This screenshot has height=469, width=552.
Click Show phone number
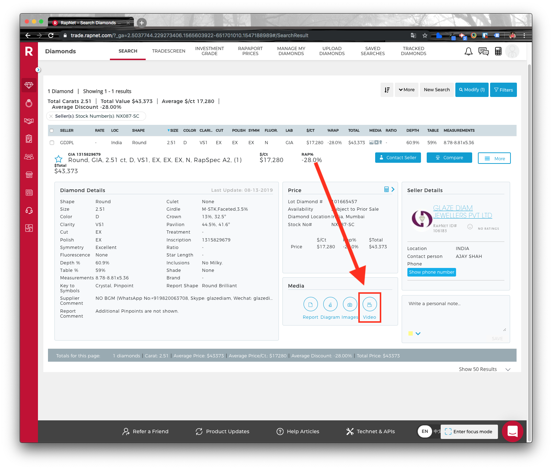point(432,272)
